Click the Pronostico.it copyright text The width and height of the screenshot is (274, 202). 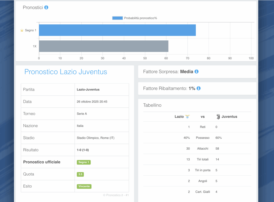116,195
